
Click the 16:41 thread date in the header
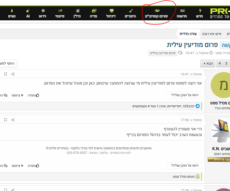(x=197, y=53)
